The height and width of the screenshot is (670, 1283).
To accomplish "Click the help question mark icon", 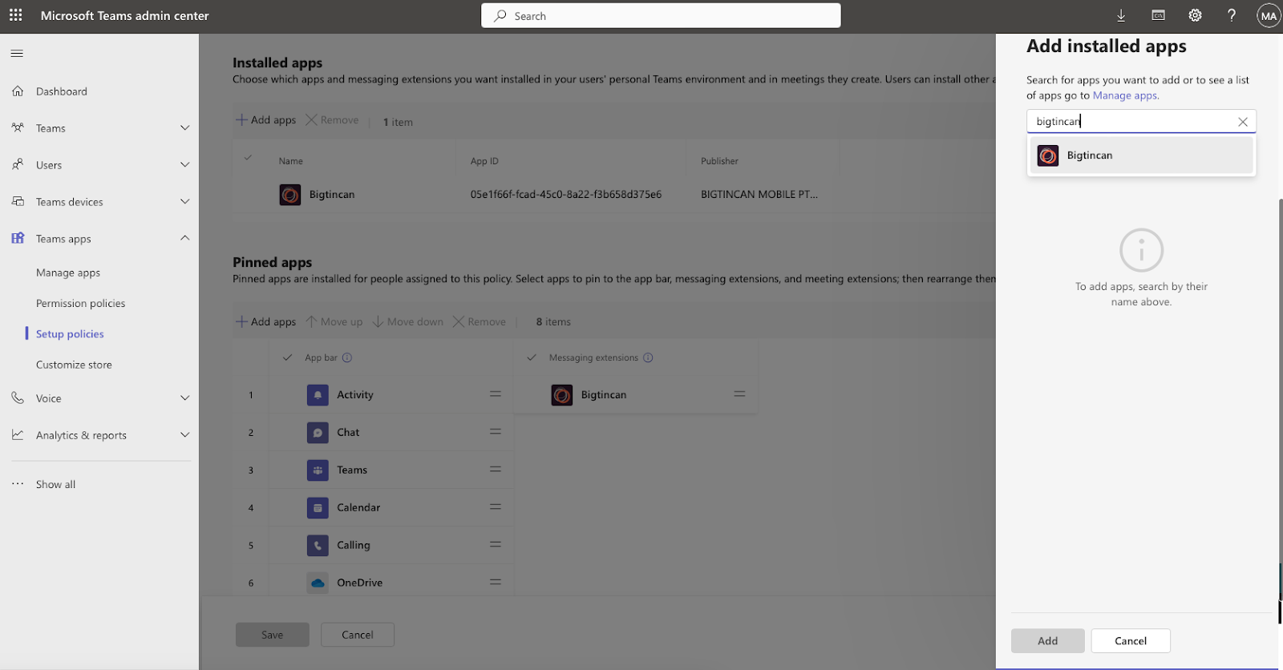I will pos(1232,15).
